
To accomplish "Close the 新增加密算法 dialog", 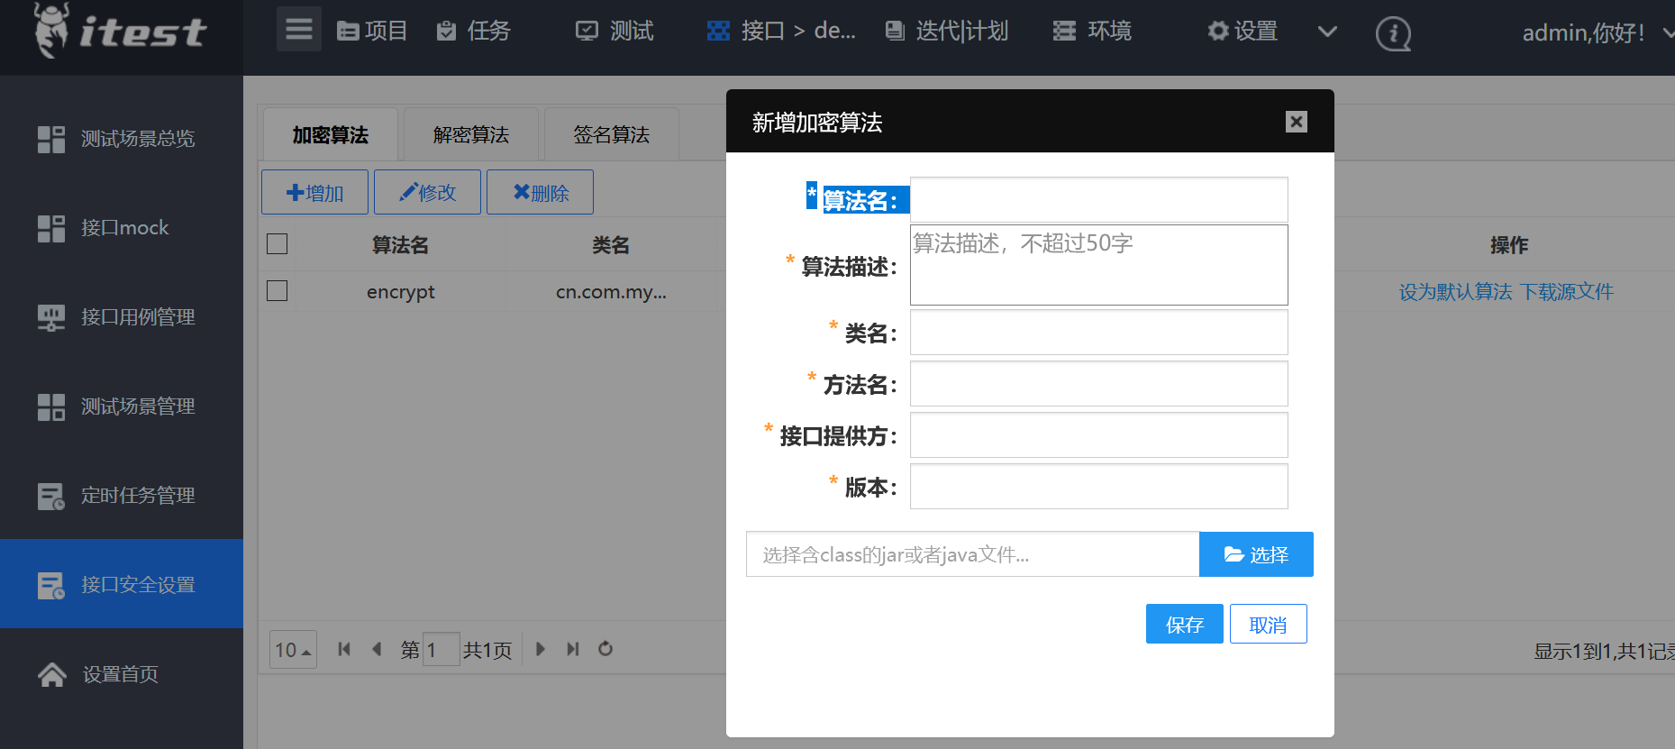I will pyautogui.click(x=1297, y=122).
